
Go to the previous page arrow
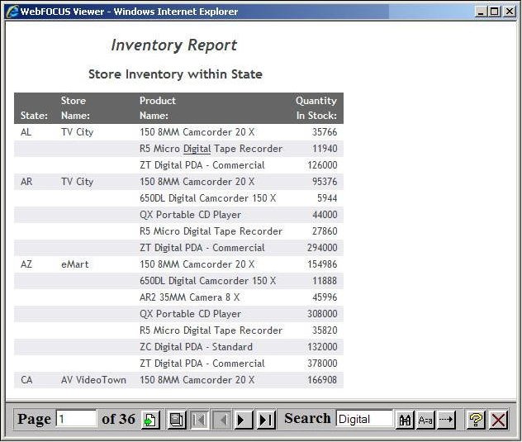(x=221, y=420)
